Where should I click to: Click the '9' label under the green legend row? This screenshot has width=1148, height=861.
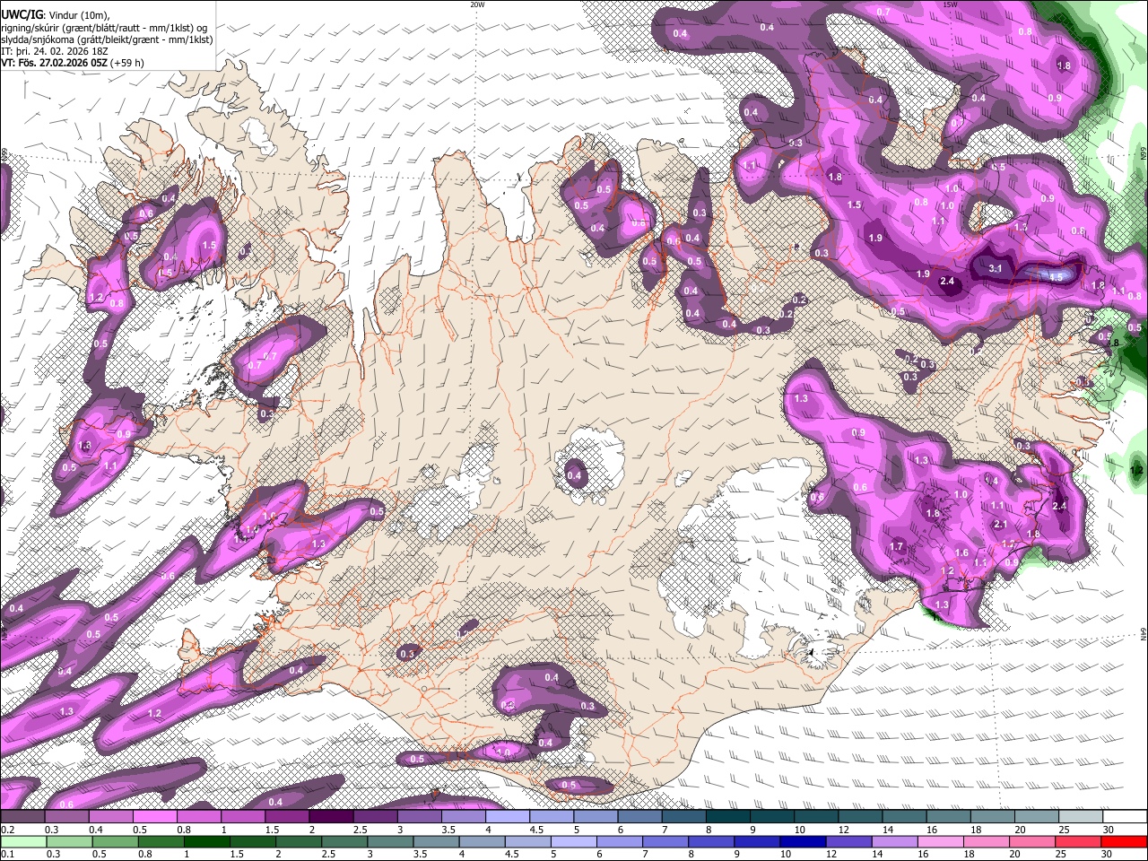point(737,855)
